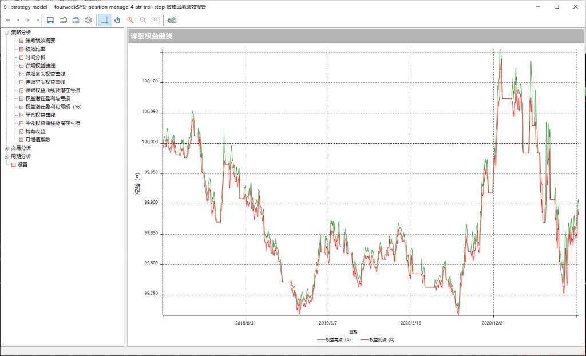
Task: Click the copy/export icon beside save
Action: pos(63,20)
